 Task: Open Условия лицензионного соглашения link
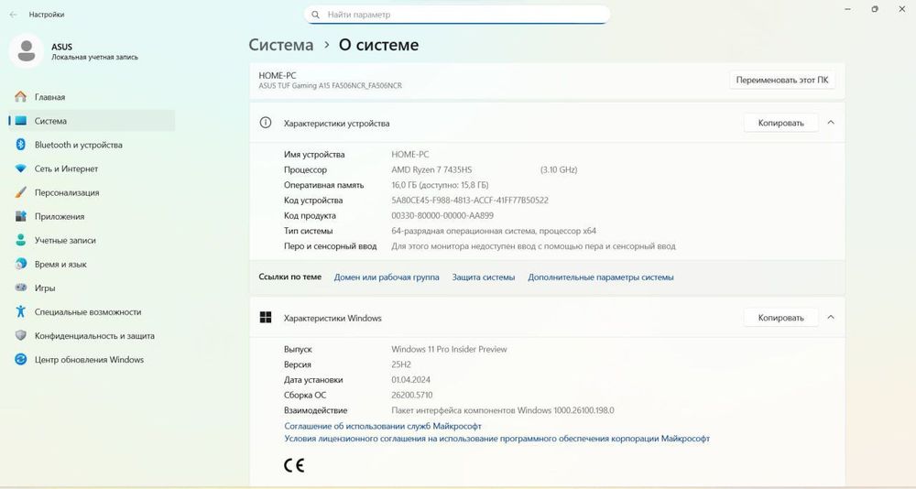[x=496, y=438]
